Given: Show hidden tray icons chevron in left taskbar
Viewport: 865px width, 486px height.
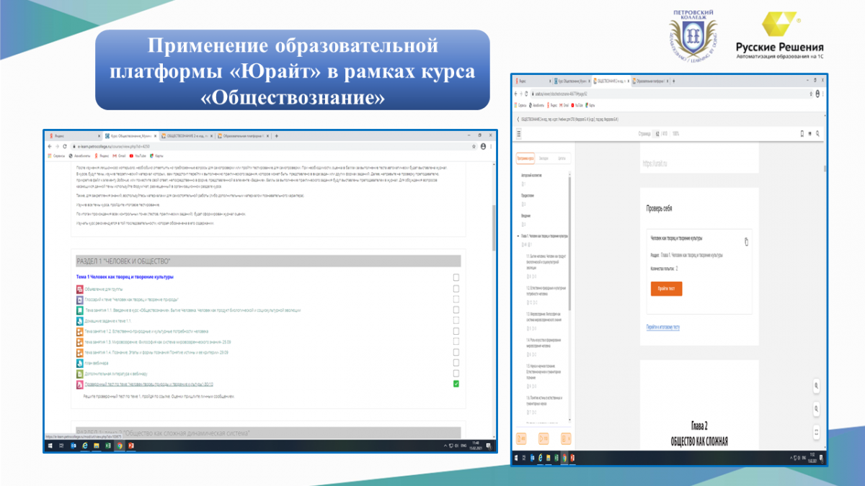Looking at the screenshot, I should (x=446, y=446).
